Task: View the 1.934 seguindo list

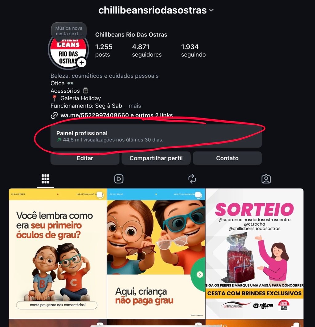Action: tap(193, 50)
